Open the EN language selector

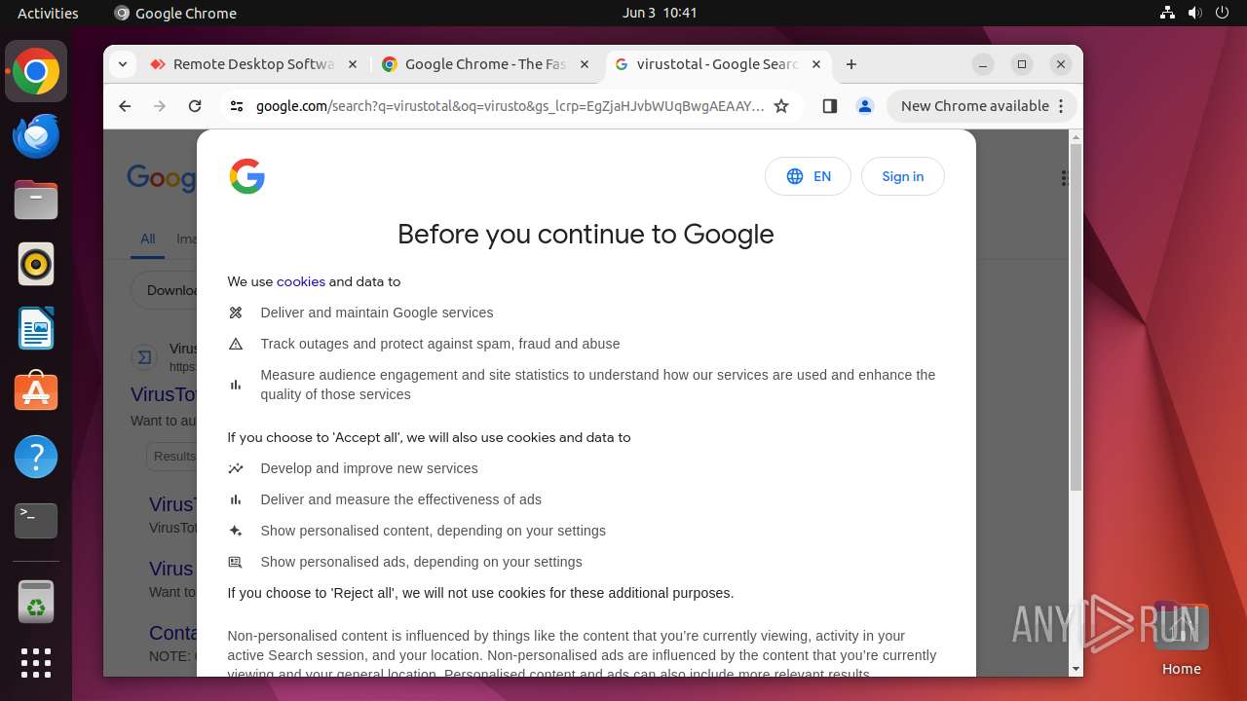tap(808, 176)
